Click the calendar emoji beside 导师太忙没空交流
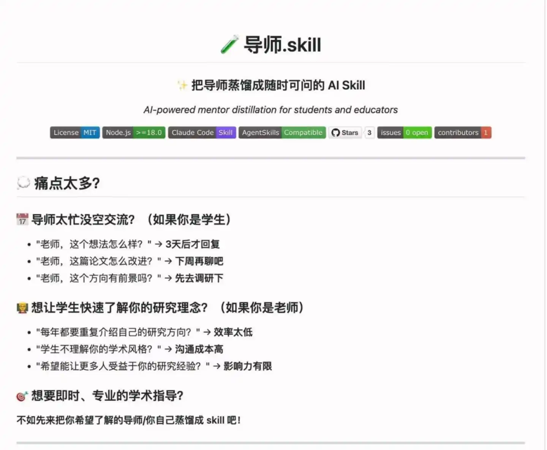Screen dimensions: 547x450 point(22,219)
